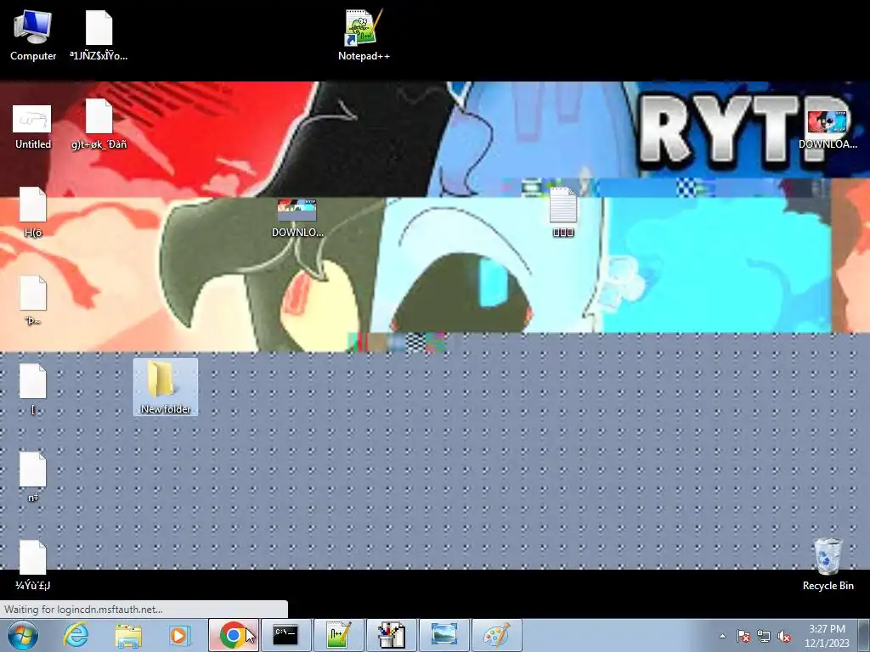Select the file named n‡

point(33,477)
